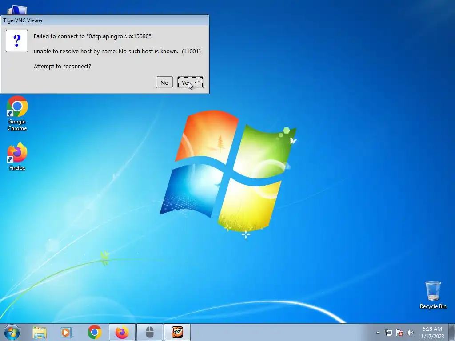Click the Show Desktop button on the taskbar edge
Screen dimensions: 455x341
[x=452, y=332]
